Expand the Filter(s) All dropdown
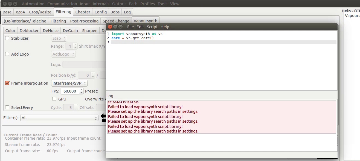Screen dimensions: 360x161 51,118
